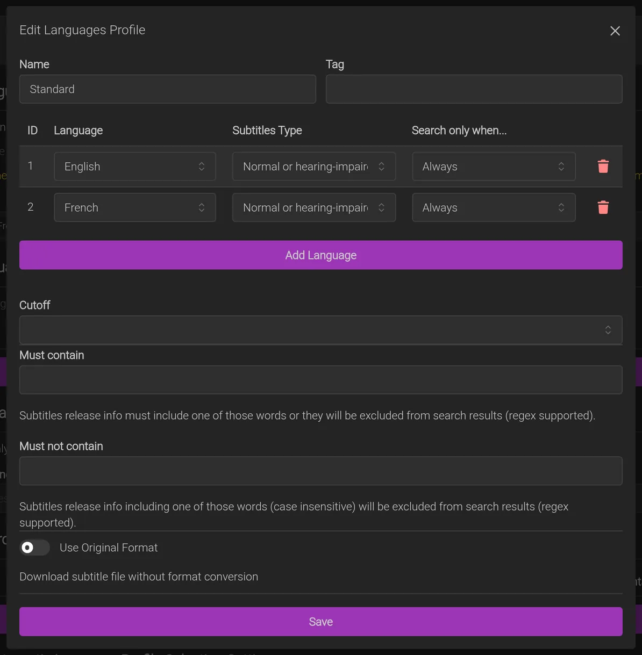Open Search only when dropdown for English
This screenshot has width=642, height=655.
coord(494,167)
